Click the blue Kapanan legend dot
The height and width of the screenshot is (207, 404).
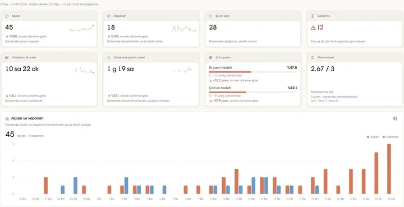click(x=384, y=137)
